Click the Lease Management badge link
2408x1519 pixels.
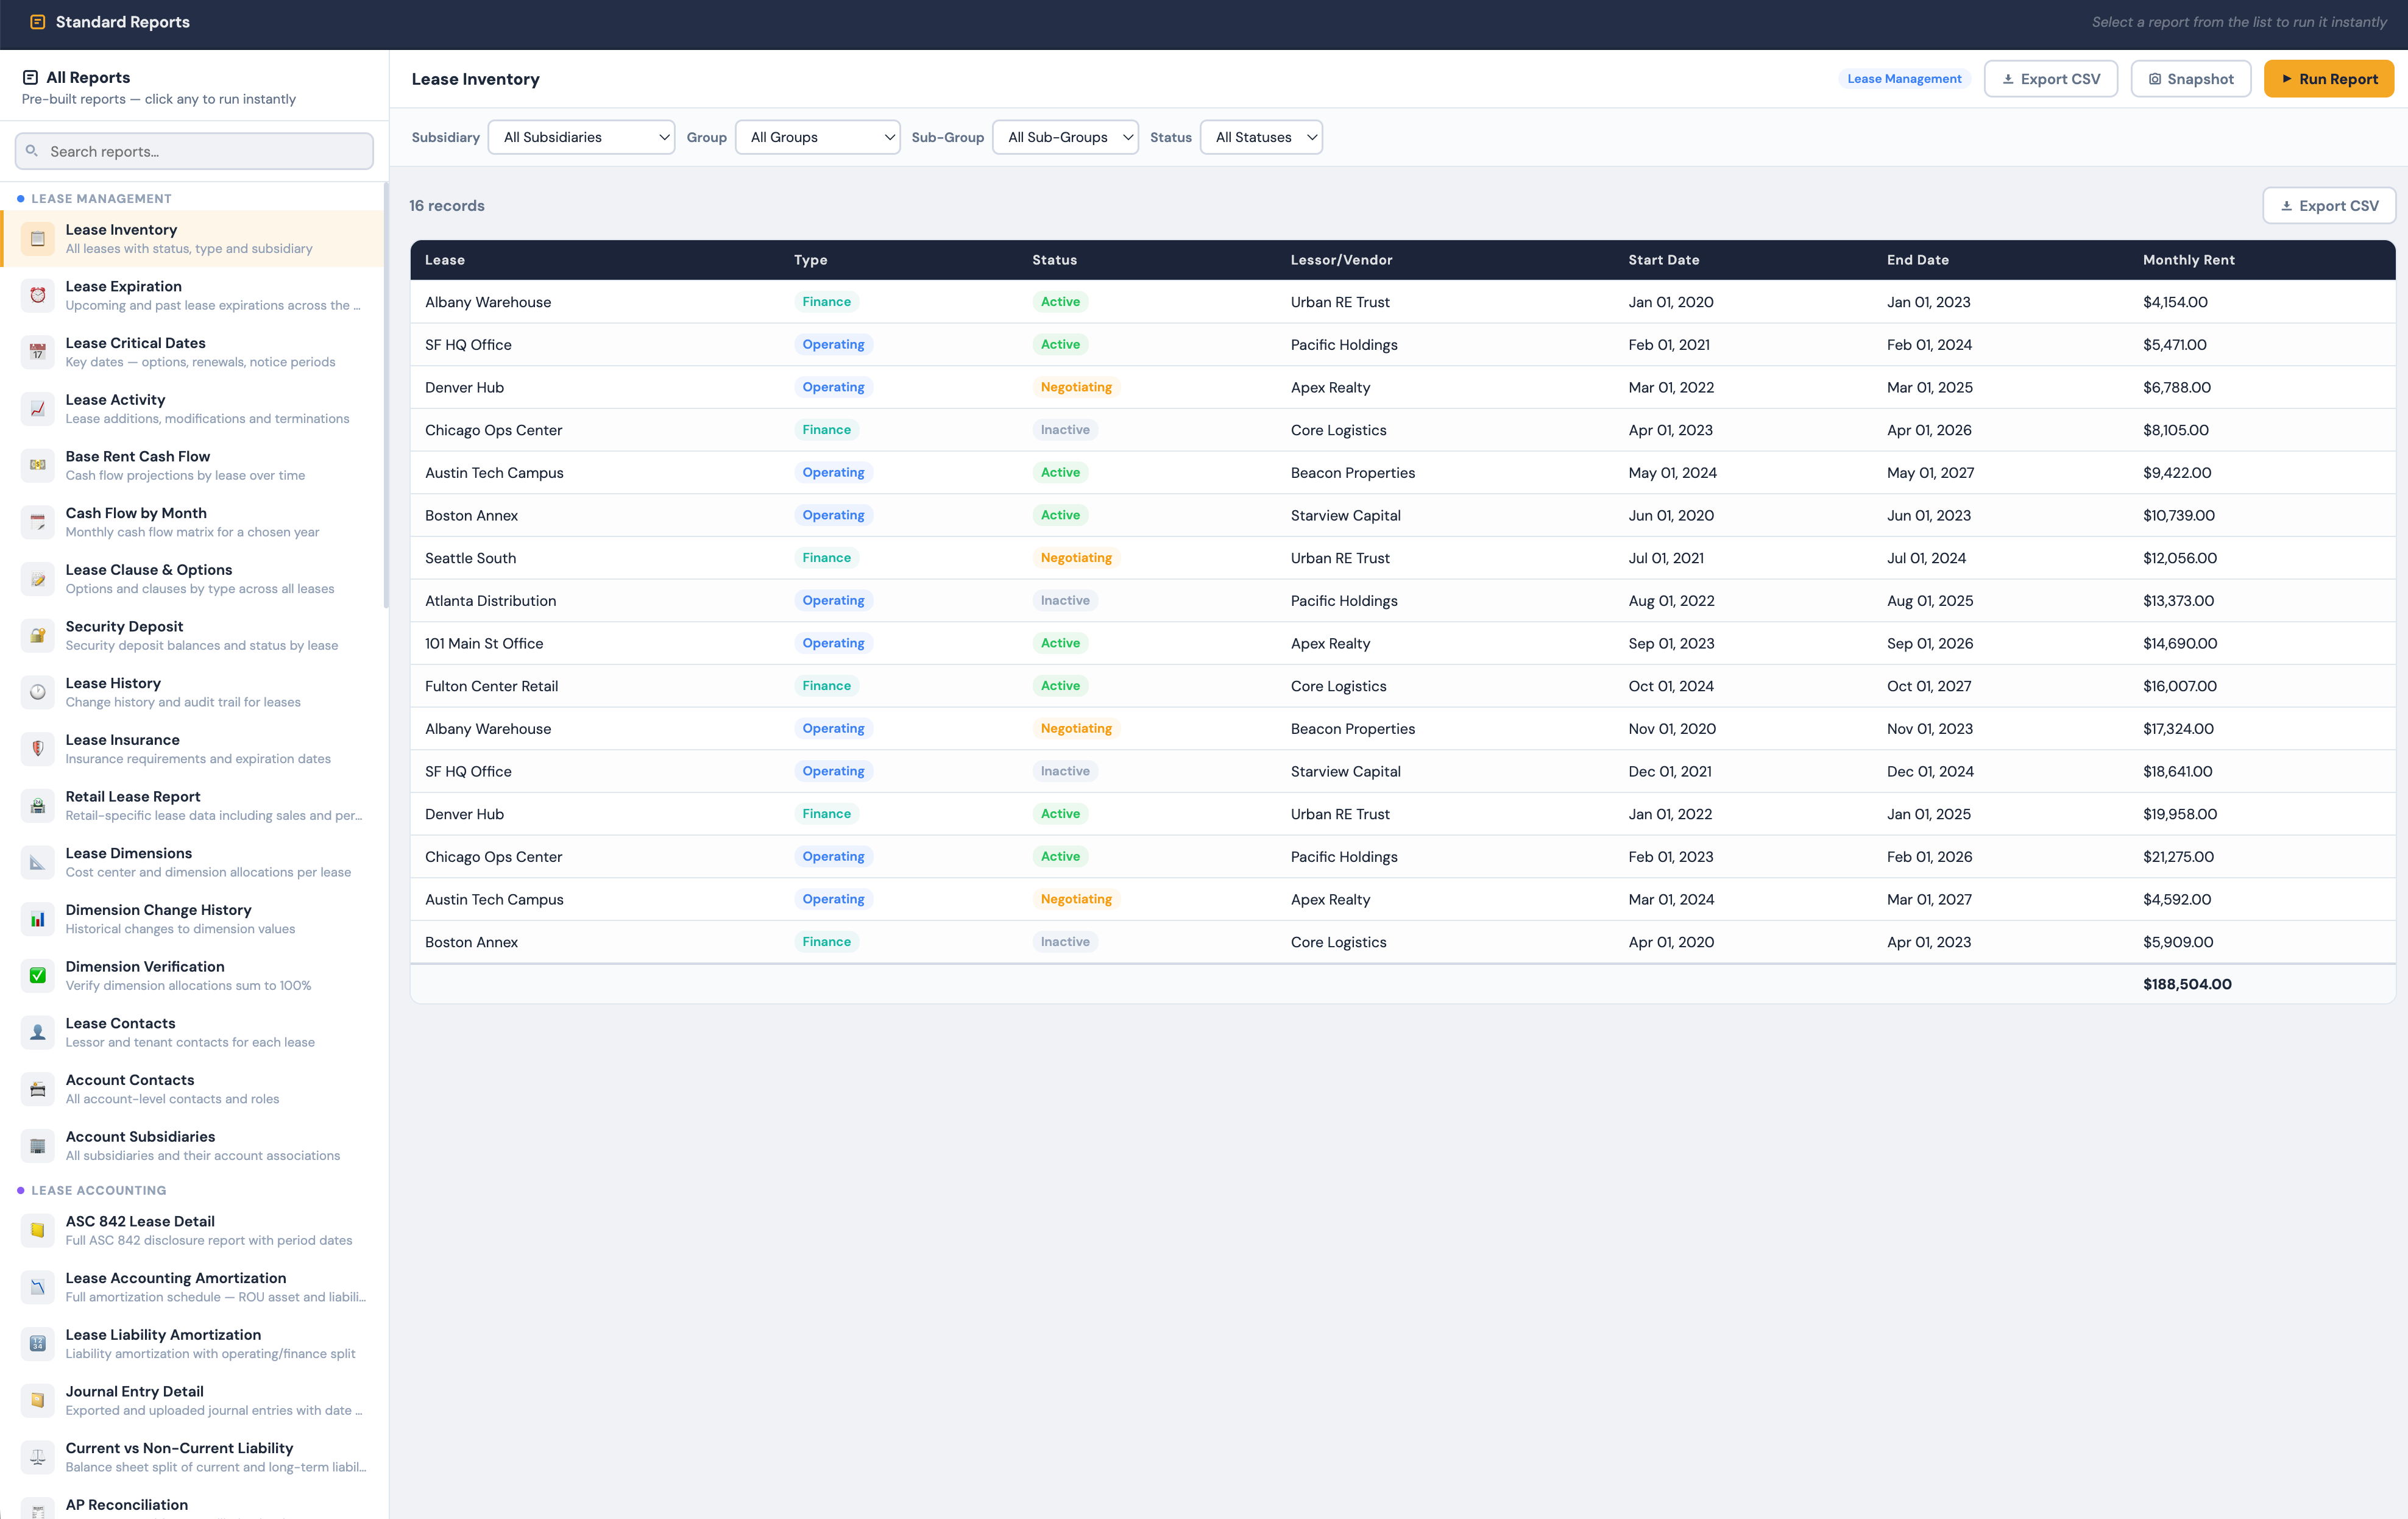click(1903, 78)
